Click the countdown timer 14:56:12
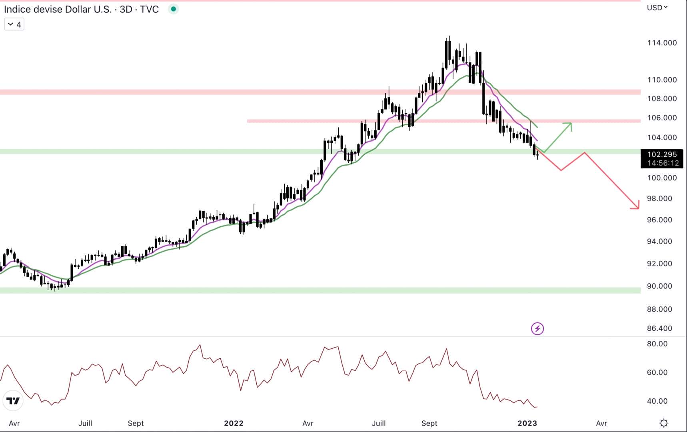Image resolution: width=687 pixels, height=432 pixels. coord(663,163)
